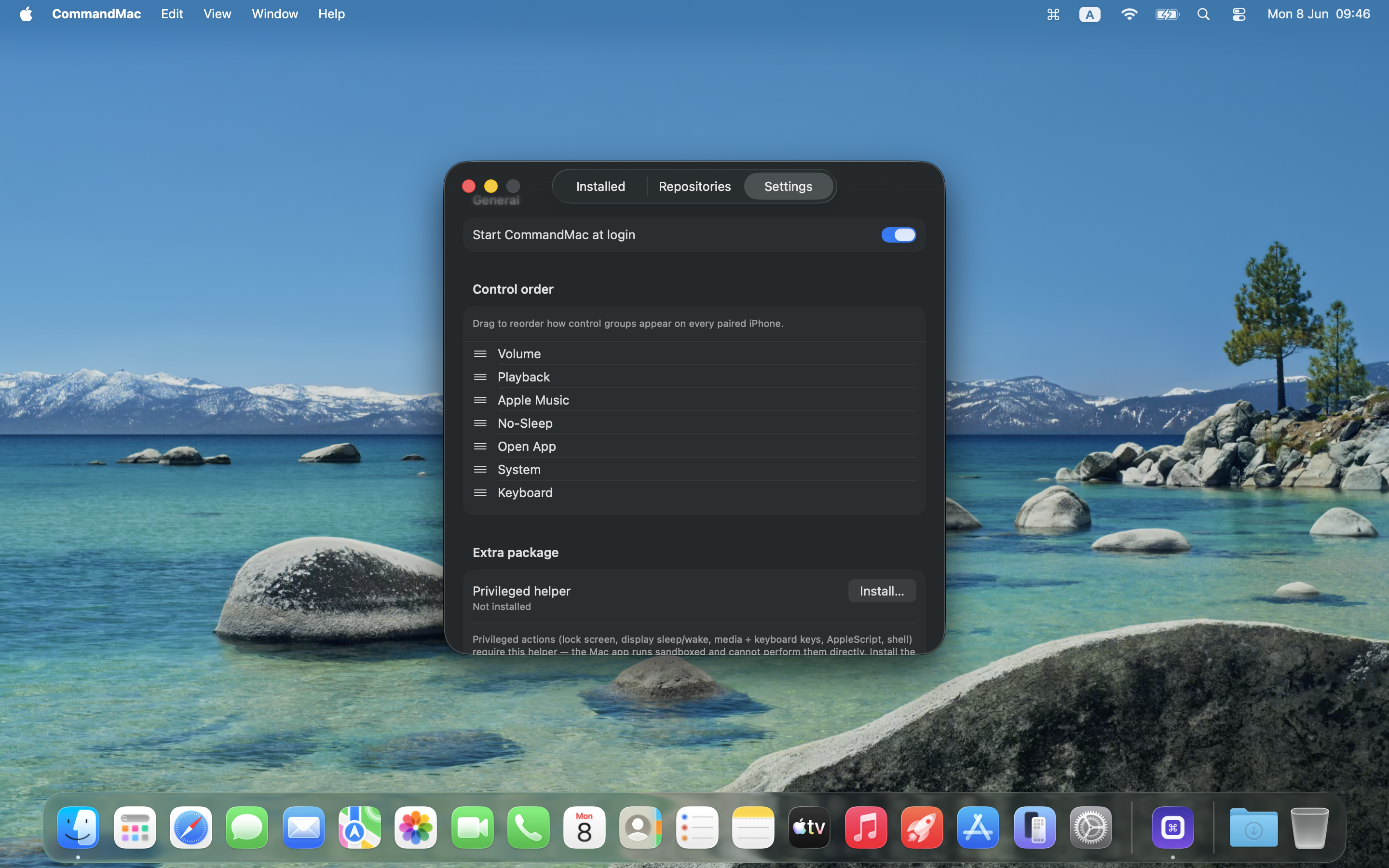Click the Spotlight search icon
This screenshot has width=1389, height=868.
pos(1204,14)
